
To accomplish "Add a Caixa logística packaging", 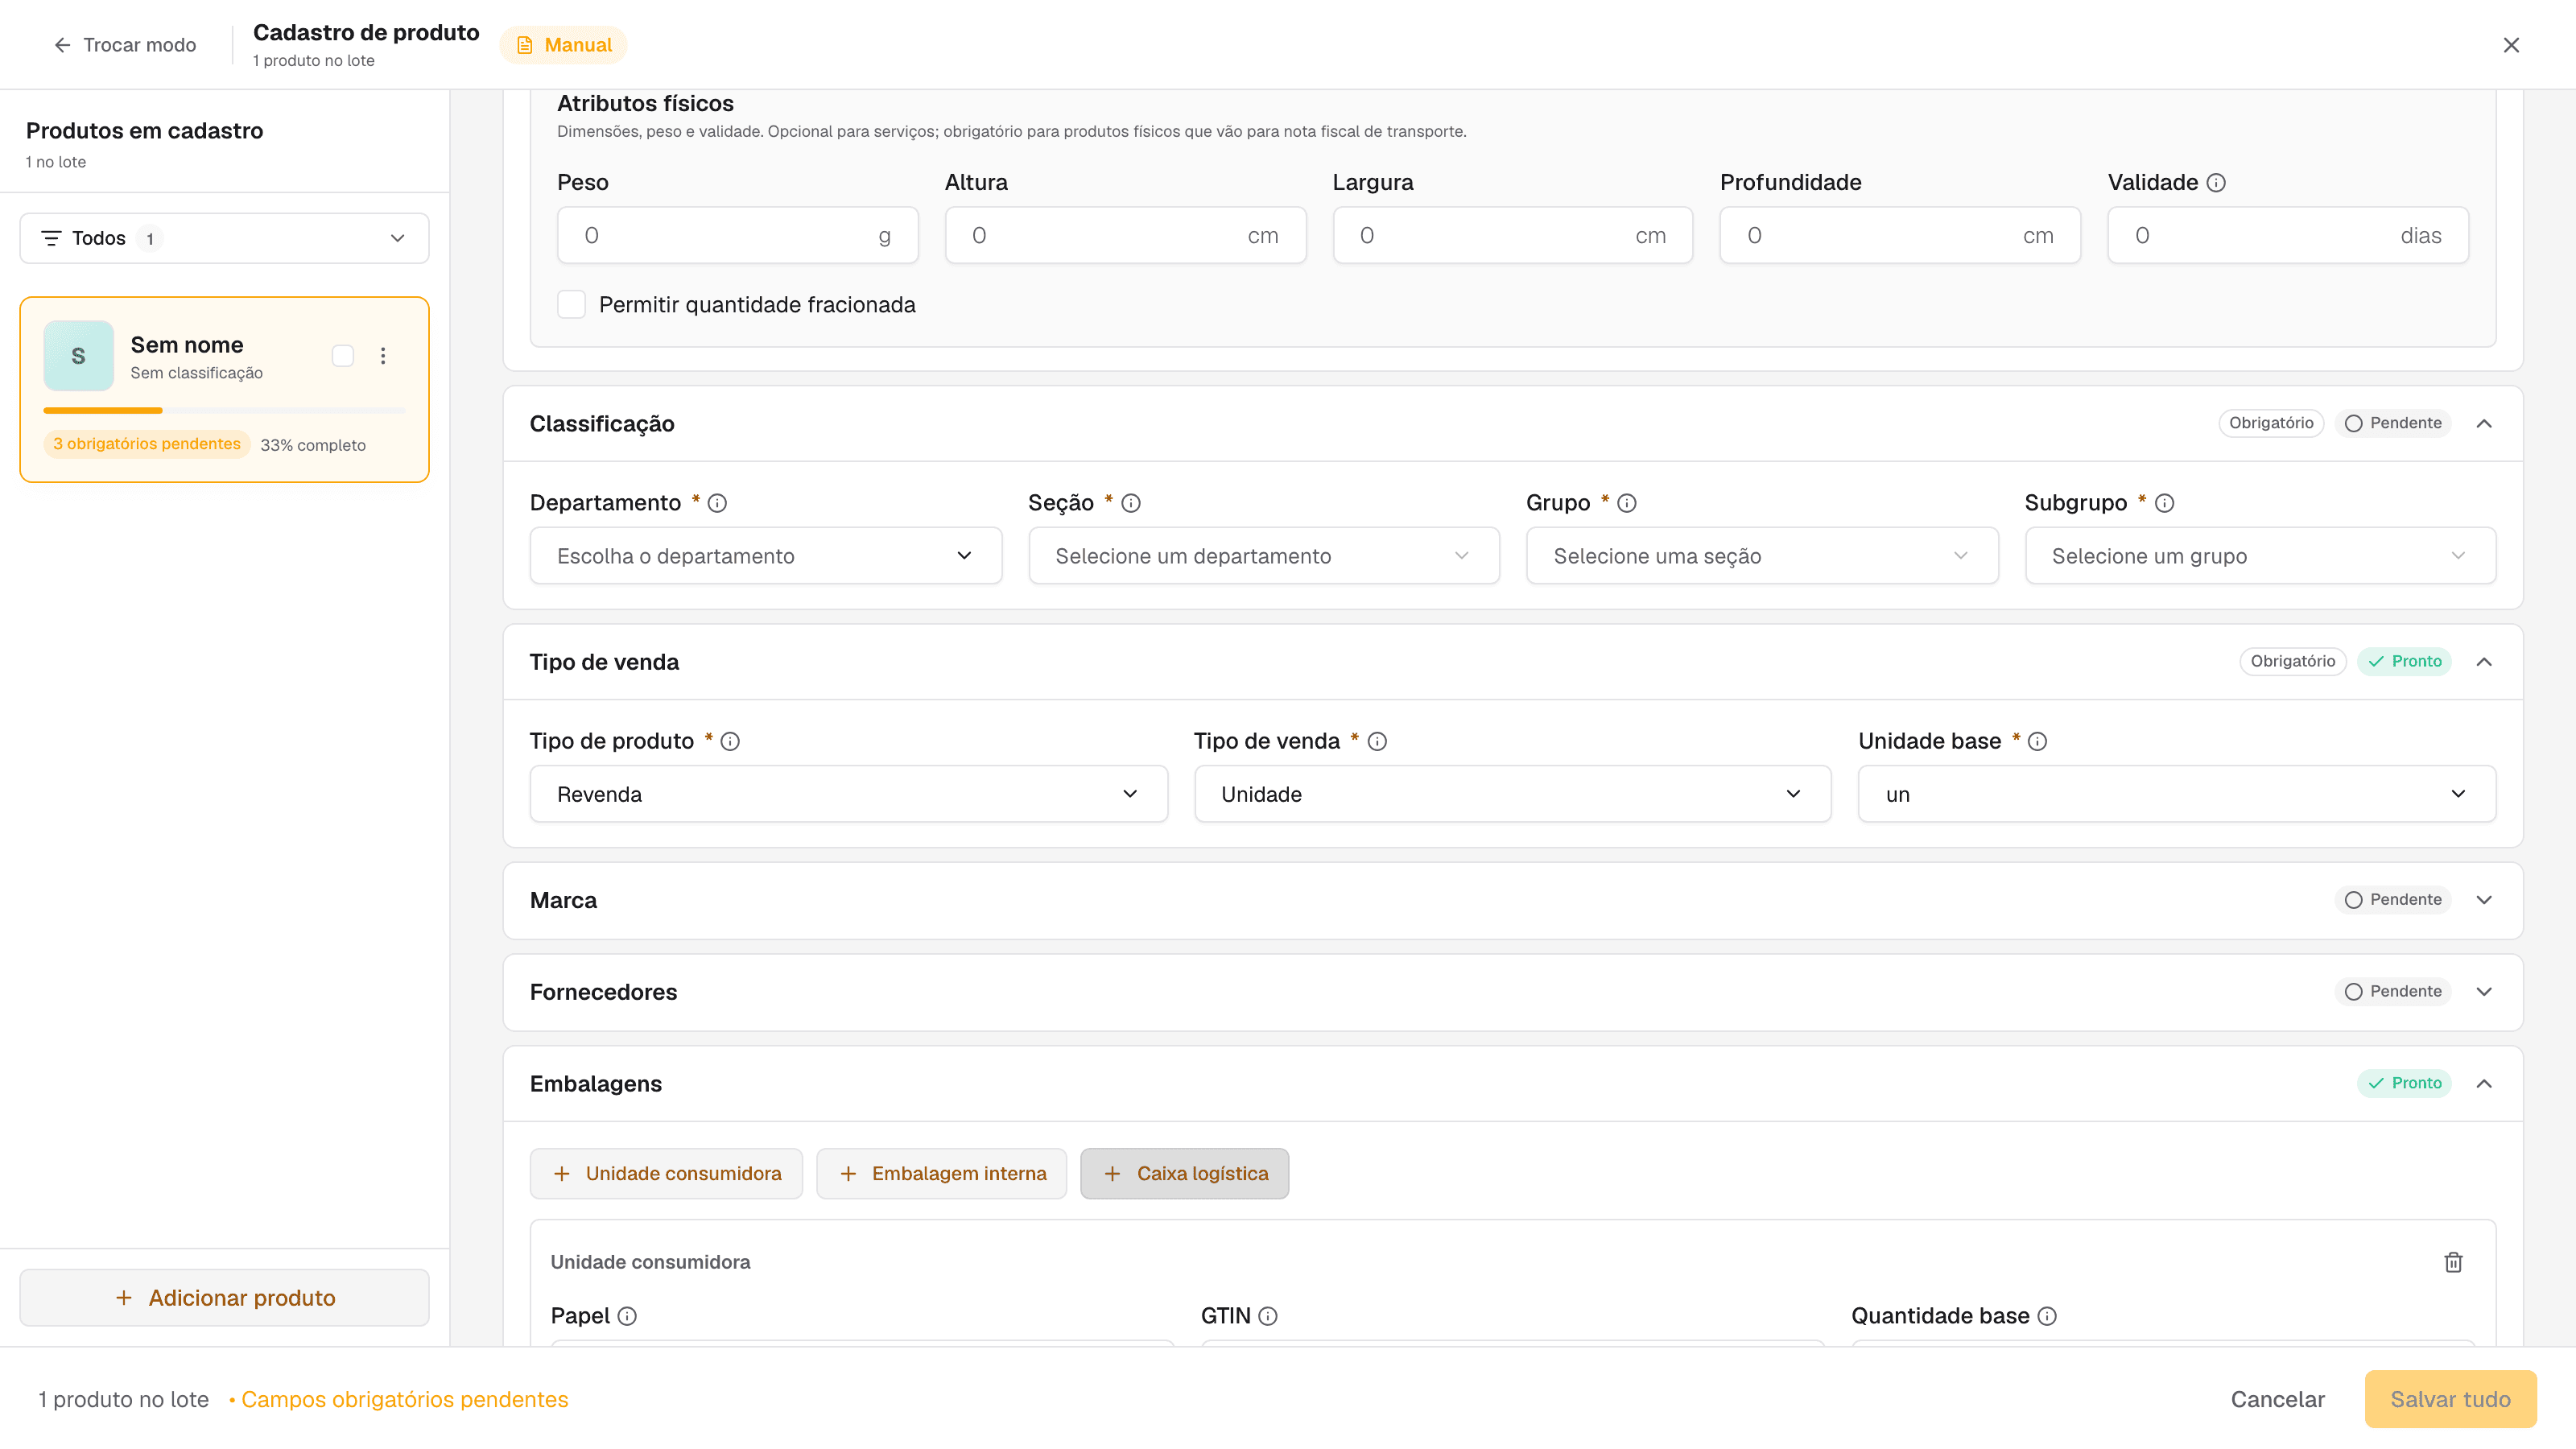I will click(1184, 1173).
